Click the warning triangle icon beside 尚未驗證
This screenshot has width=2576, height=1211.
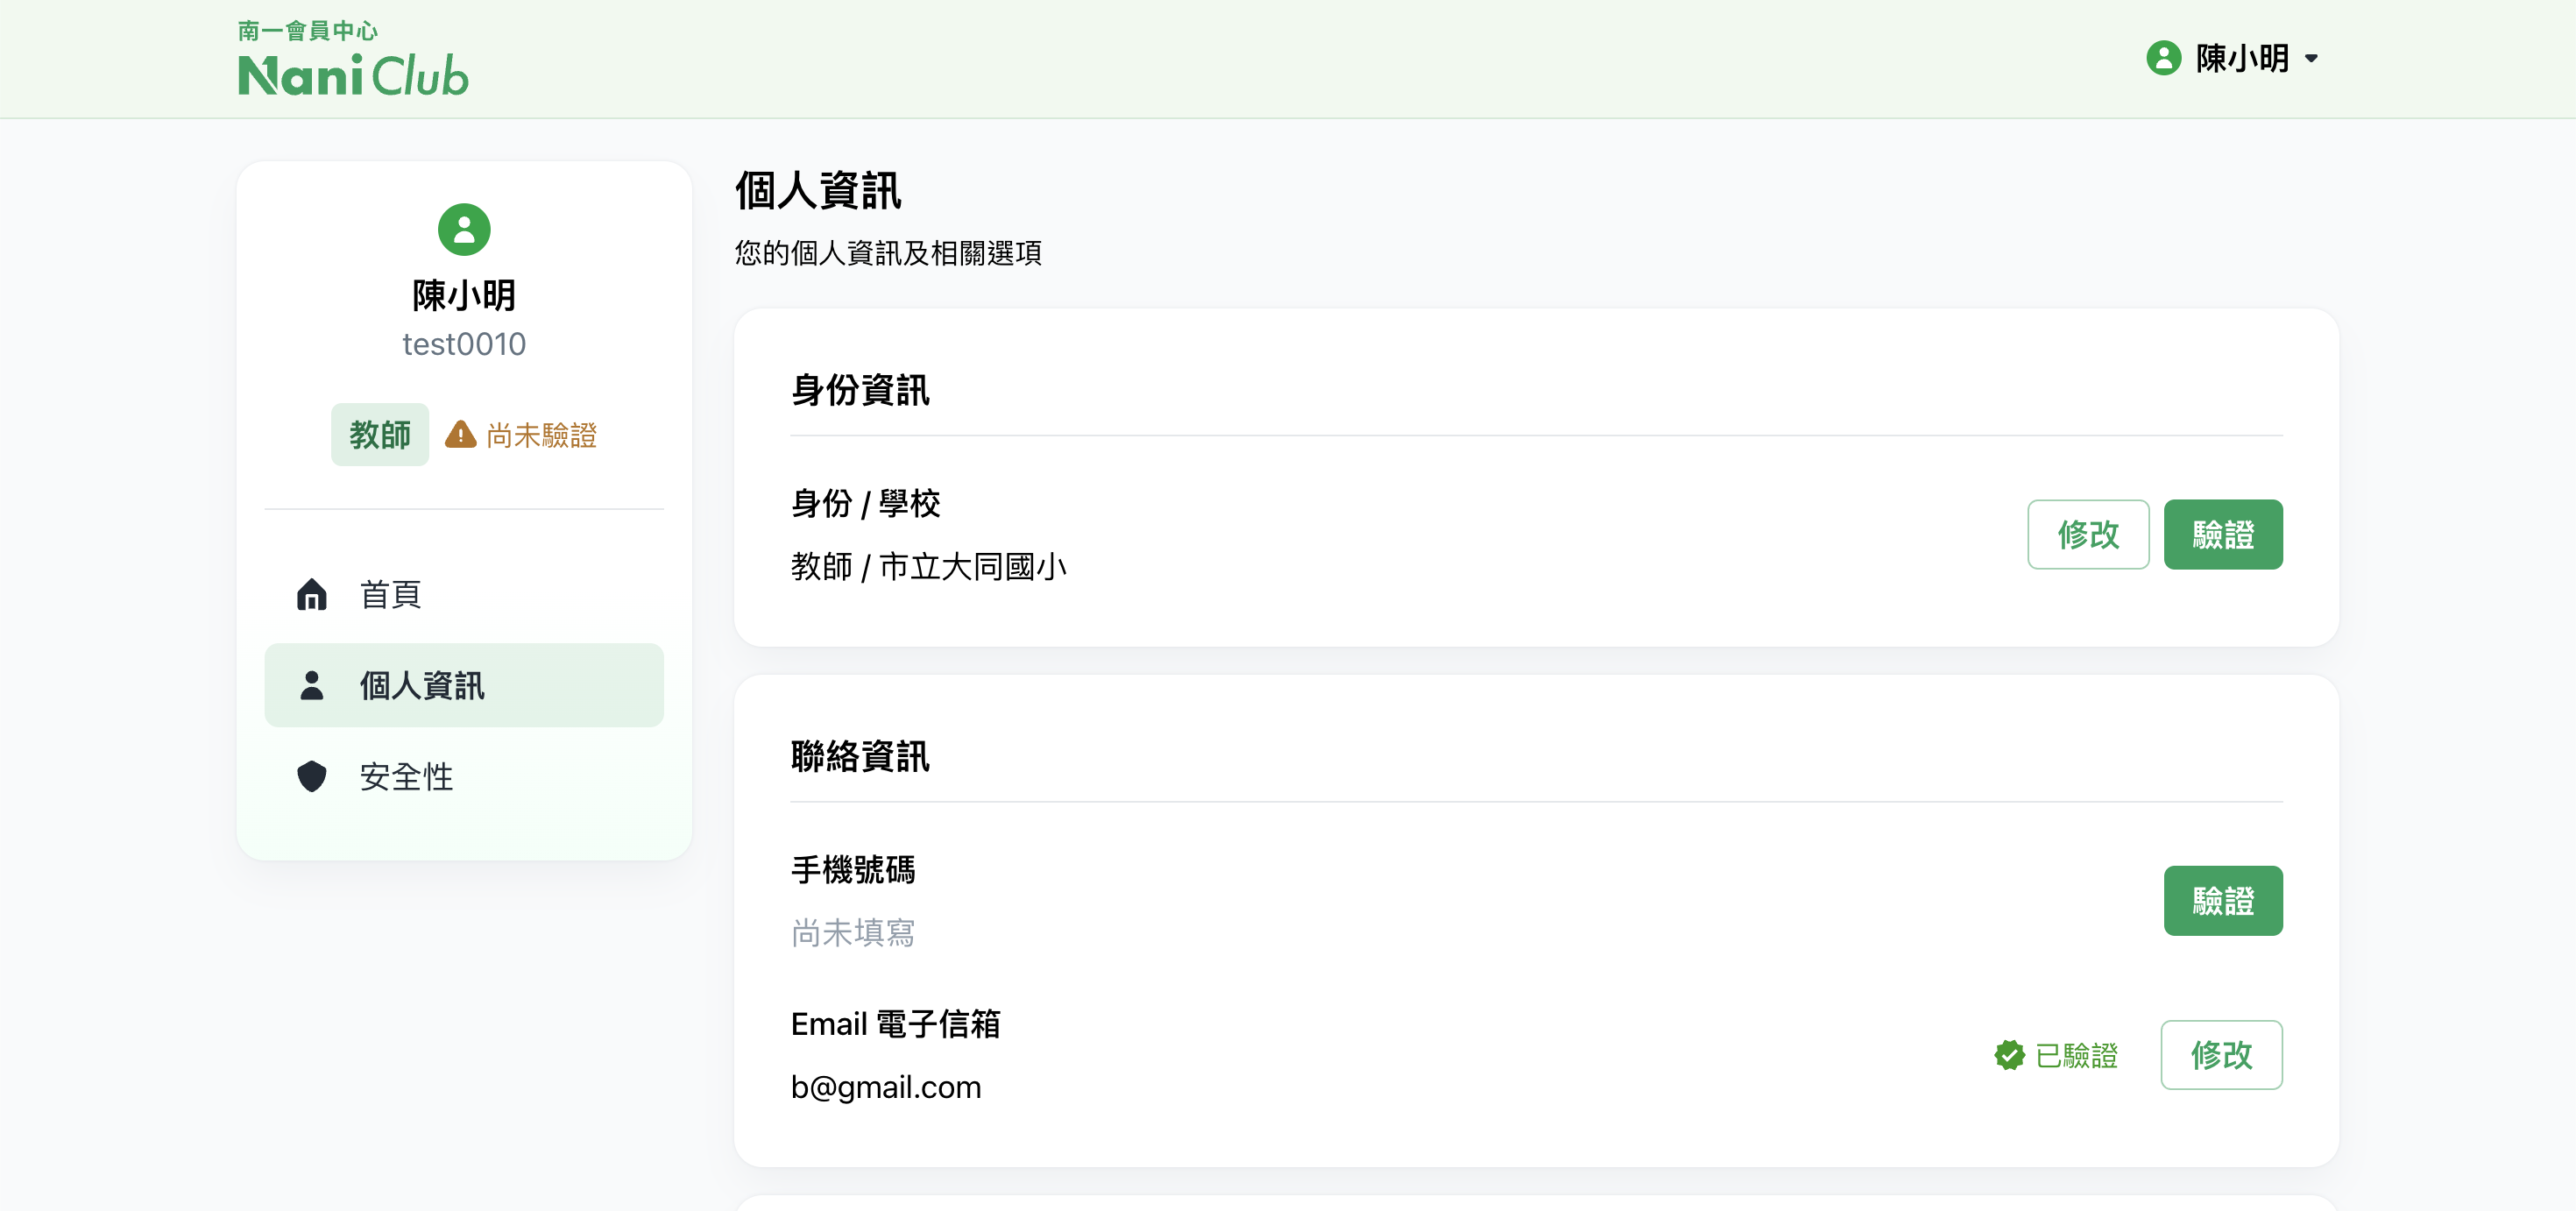pyautogui.click(x=460, y=434)
